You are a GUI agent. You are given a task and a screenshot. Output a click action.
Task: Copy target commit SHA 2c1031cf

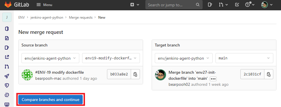click(269, 74)
